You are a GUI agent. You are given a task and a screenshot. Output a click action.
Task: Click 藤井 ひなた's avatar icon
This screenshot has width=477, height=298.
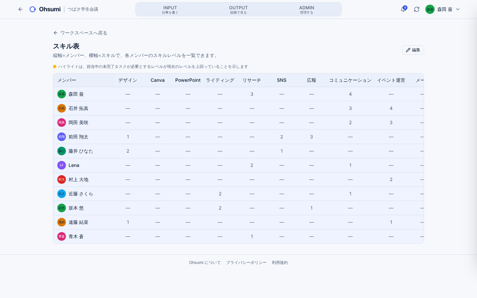pos(62,151)
